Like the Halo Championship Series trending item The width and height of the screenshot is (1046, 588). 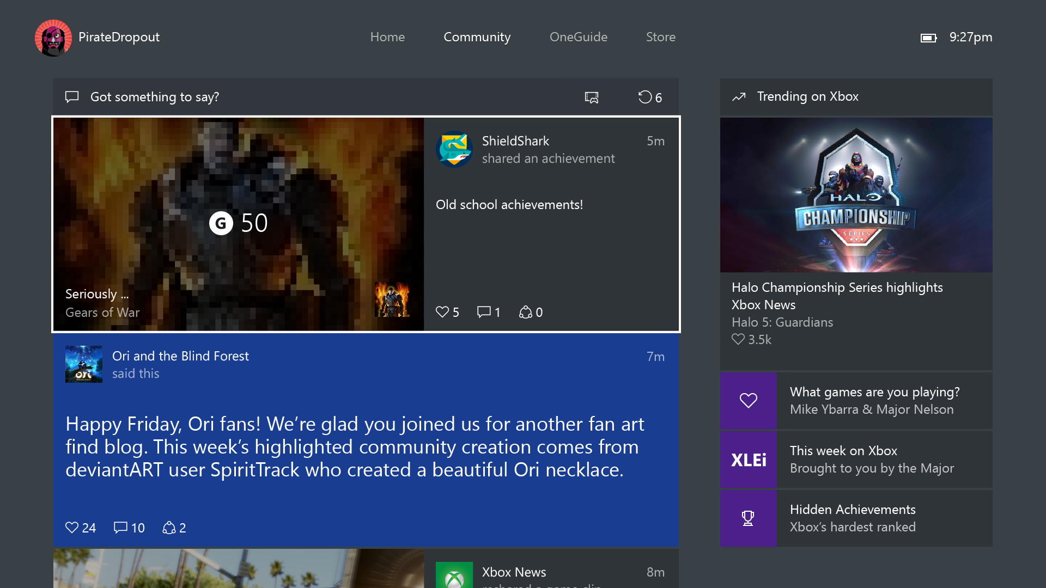(x=738, y=339)
